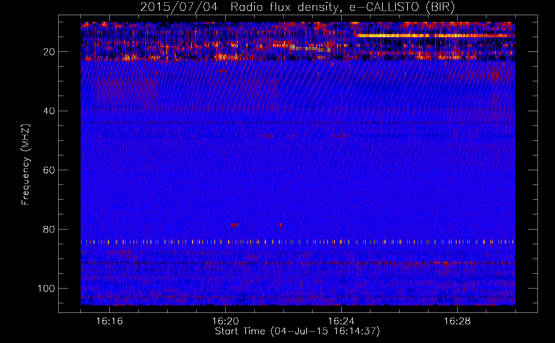Click the 100 MHz frequency tick label
555x343 pixels.
coord(46,288)
